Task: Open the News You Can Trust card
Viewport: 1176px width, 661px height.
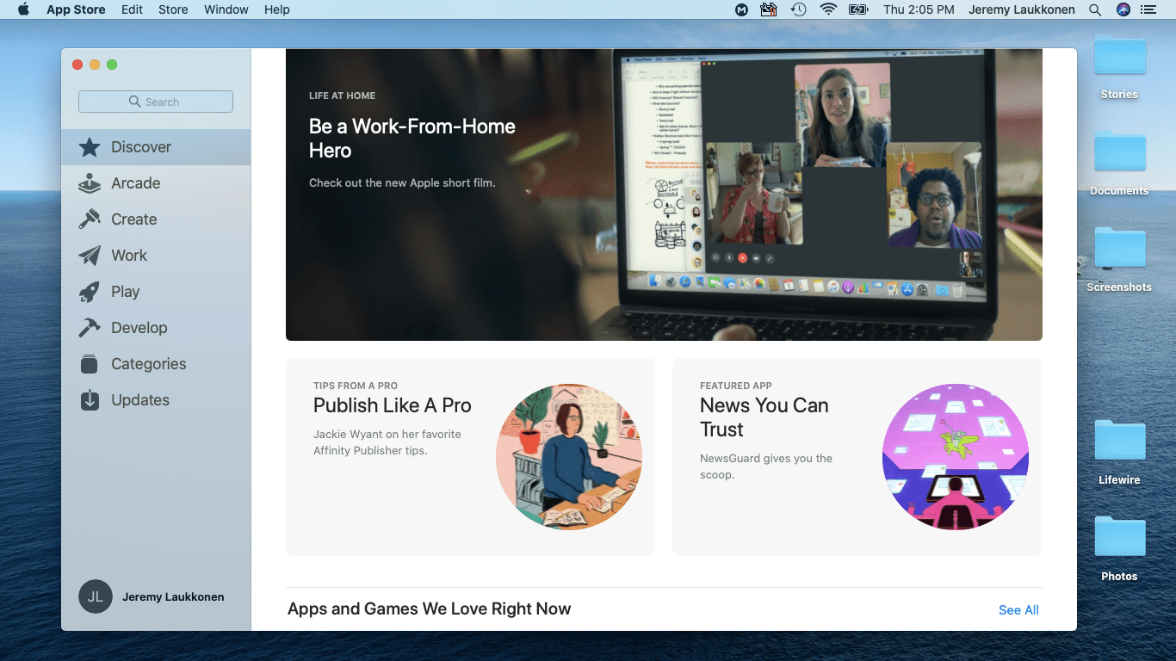Action: click(857, 457)
